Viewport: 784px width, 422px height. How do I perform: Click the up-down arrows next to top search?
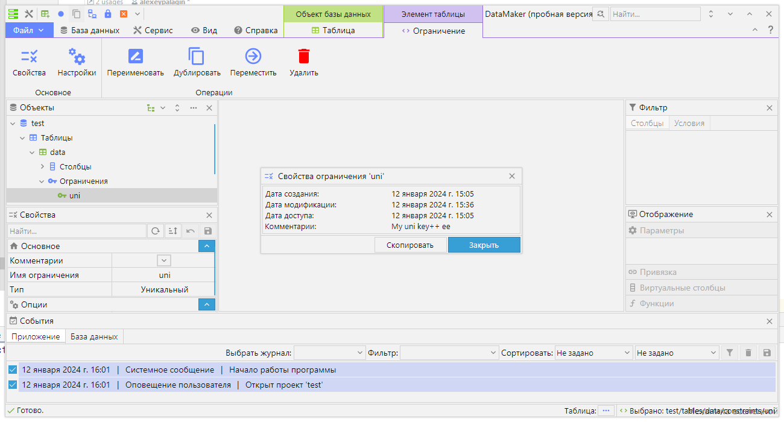pyautogui.click(x=711, y=14)
